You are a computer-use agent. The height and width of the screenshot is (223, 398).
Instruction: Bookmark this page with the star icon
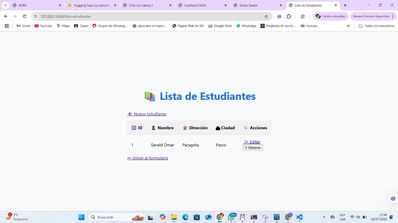[x=266, y=16]
